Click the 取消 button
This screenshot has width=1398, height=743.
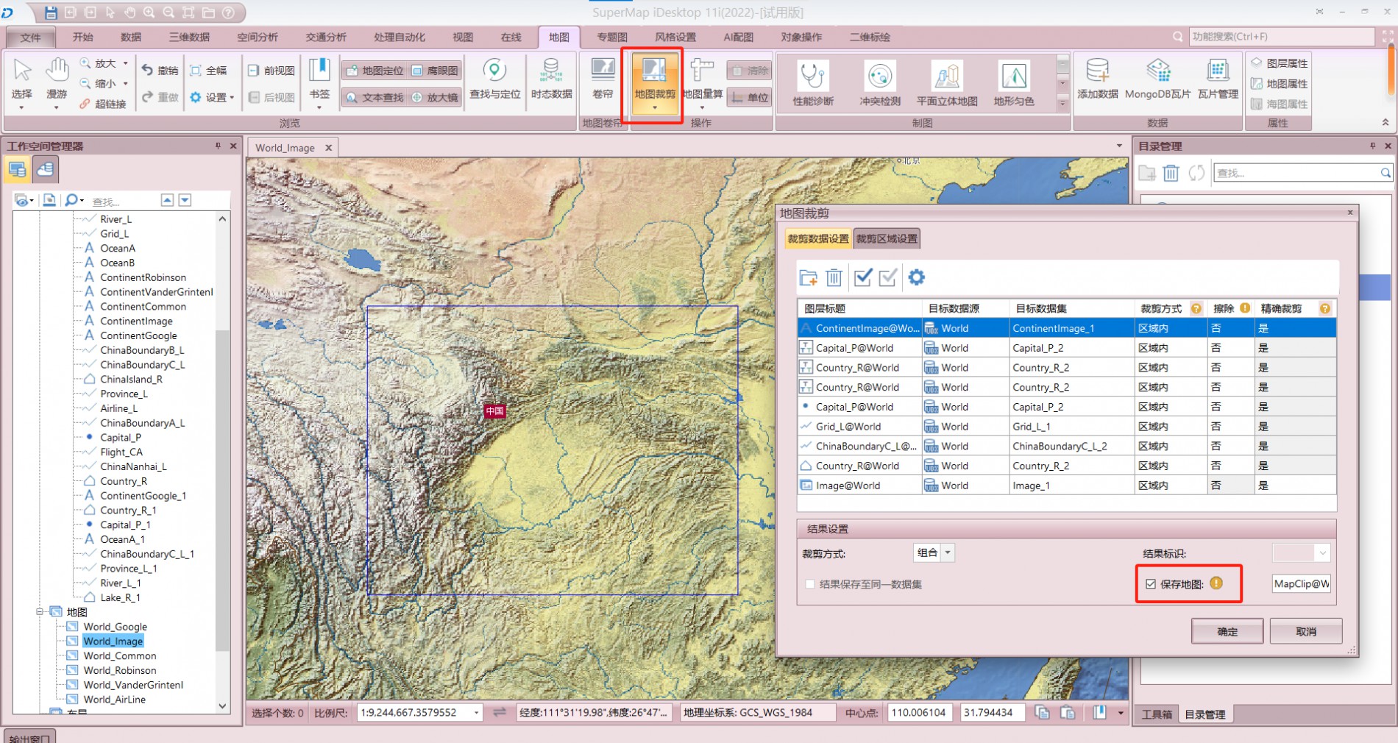[1306, 631]
